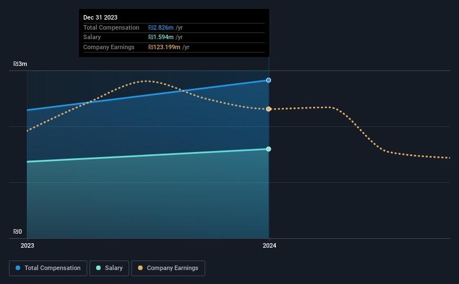Select the teal Salary marker at 2024
The width and height of the screenshot is (459, 284).
pyautogui.click(x=268, y=149)
